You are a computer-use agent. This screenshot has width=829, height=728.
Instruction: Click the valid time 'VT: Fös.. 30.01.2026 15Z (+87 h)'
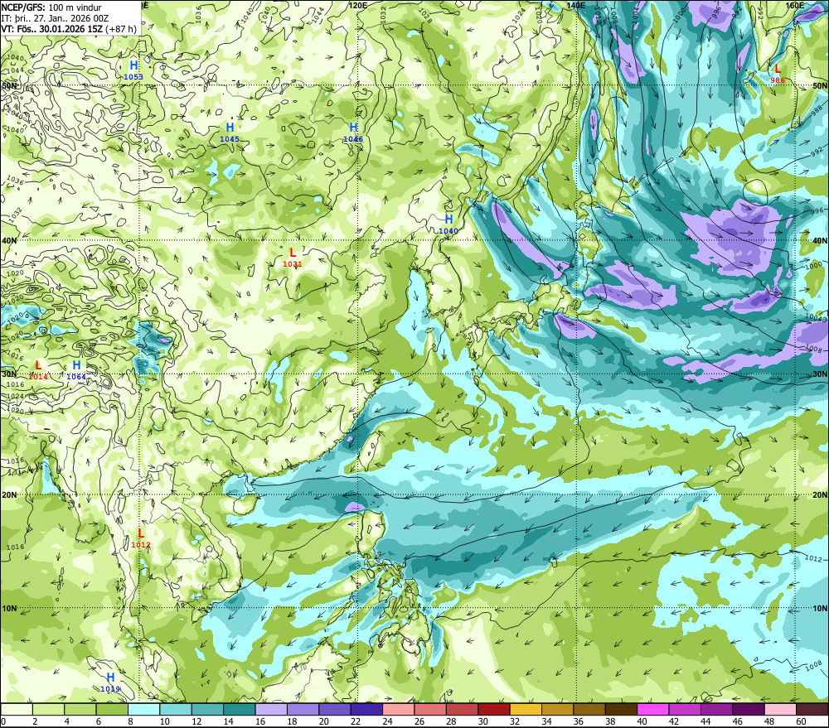click(69, 28)
